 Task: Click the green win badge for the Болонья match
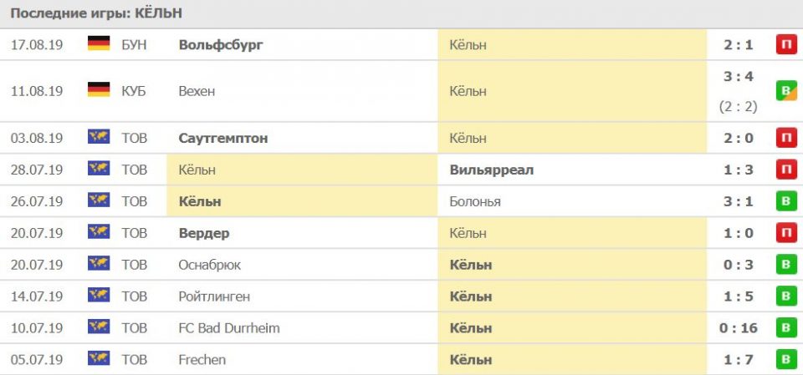pyautogui.click(x=785, y=201)
